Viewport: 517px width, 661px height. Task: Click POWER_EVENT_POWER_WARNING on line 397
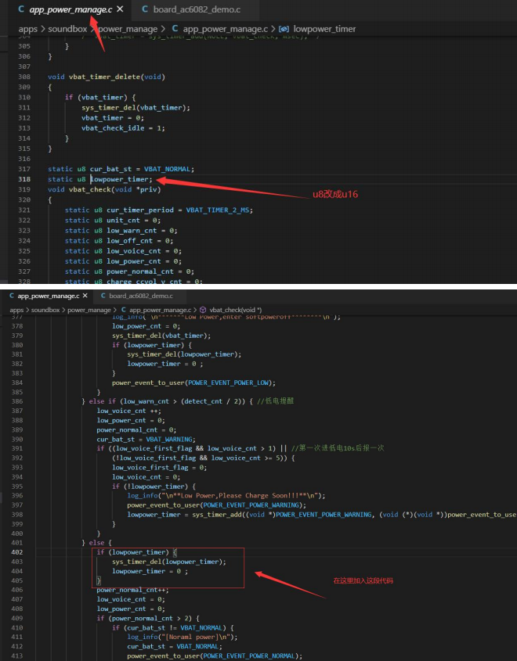(251, 505)
